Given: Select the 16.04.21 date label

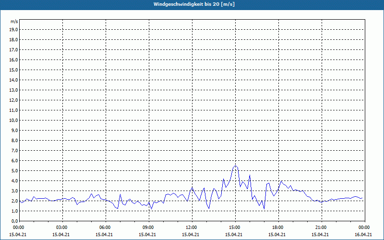Looking at the screenshot, I should (x=363, y=235).
